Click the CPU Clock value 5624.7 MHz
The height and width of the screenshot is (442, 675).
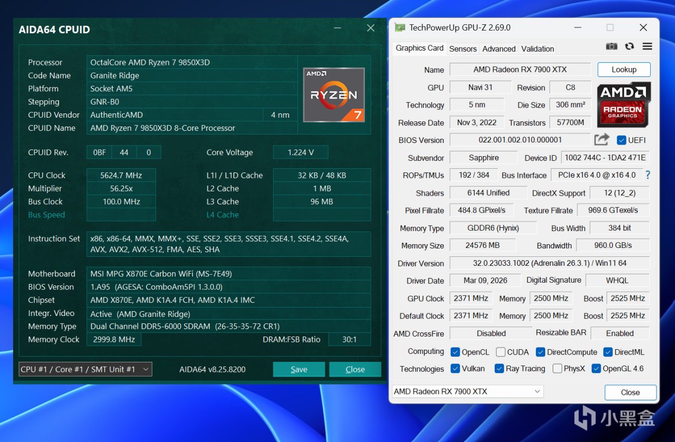[121, 175]
